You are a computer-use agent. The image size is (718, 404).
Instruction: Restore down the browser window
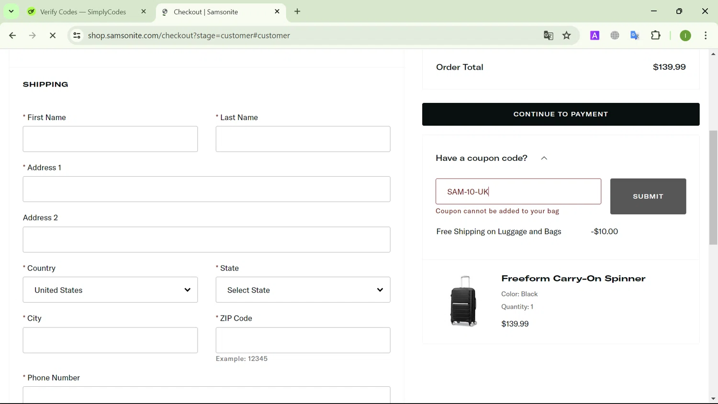pos(679,11)
